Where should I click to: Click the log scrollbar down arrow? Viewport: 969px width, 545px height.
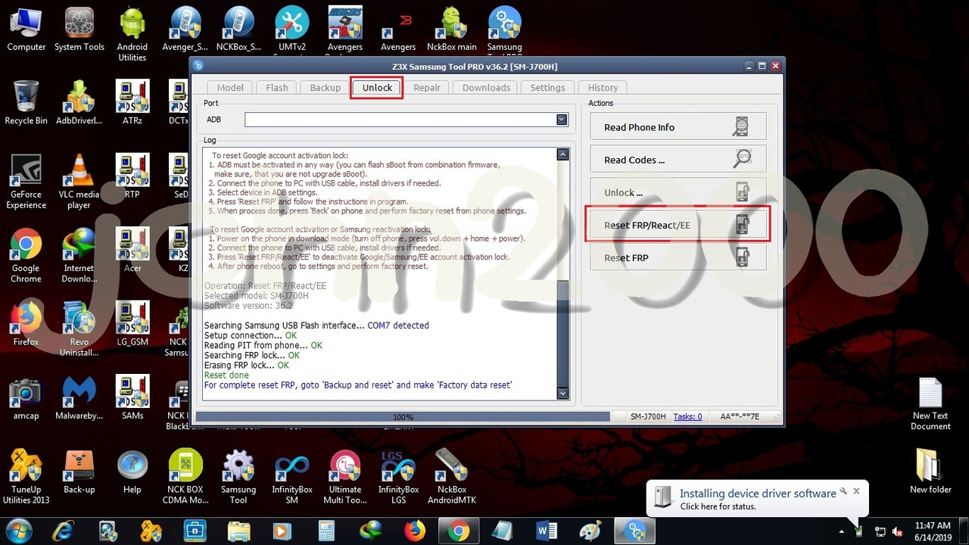click(562, 394)
